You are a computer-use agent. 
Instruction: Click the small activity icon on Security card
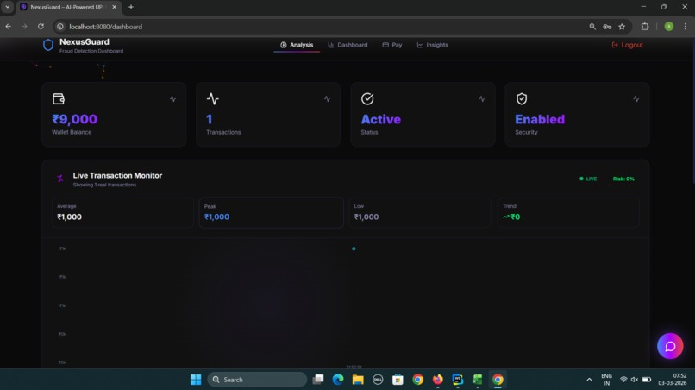click(x=636, y=99)
